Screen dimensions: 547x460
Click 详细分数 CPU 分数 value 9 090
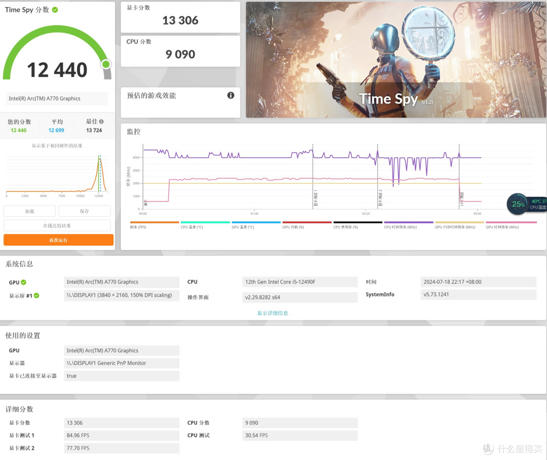point(300,423)
